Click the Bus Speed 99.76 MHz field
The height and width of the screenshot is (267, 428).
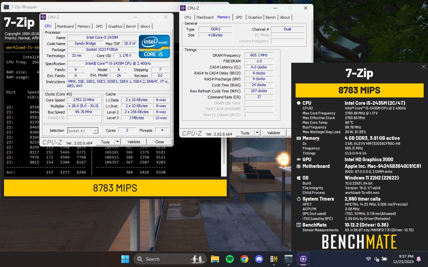coord(84,112)
